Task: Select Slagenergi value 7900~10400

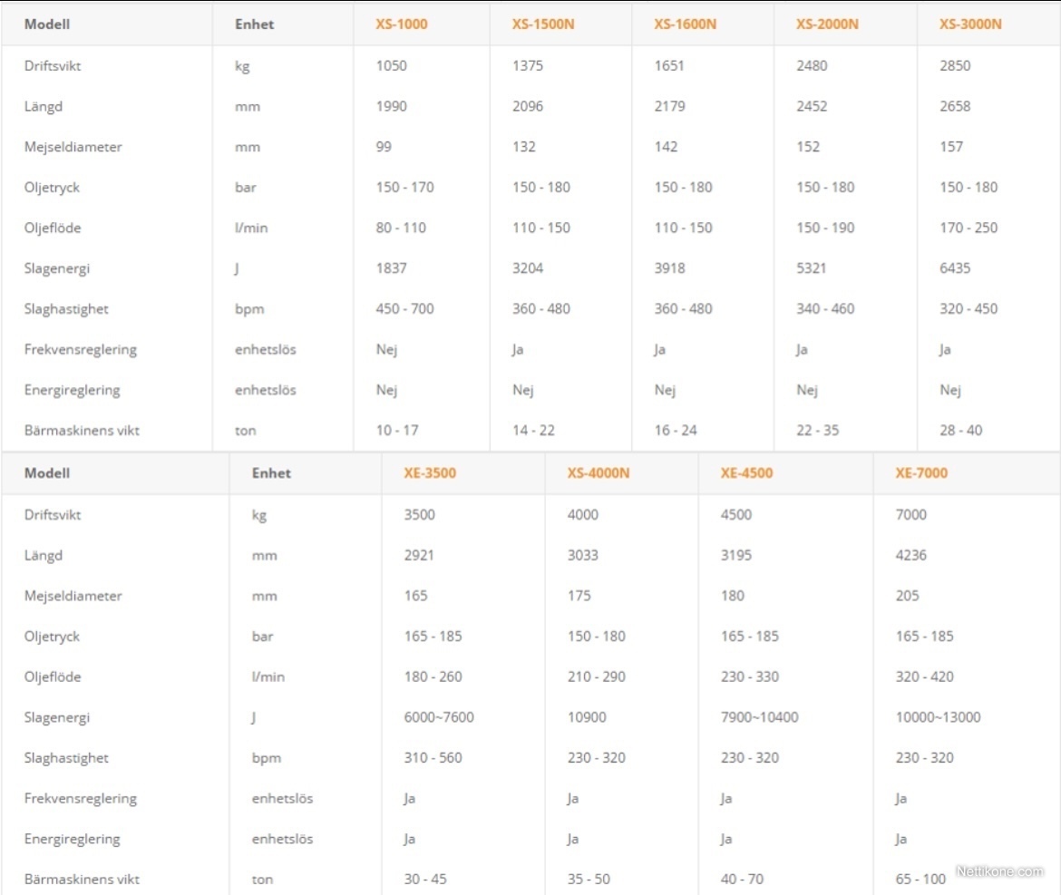Action: click(x=759, y=718)
